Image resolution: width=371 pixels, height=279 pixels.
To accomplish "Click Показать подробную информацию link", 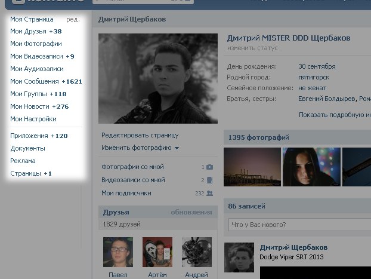I will pyautogui.click(x=335, y=115).
